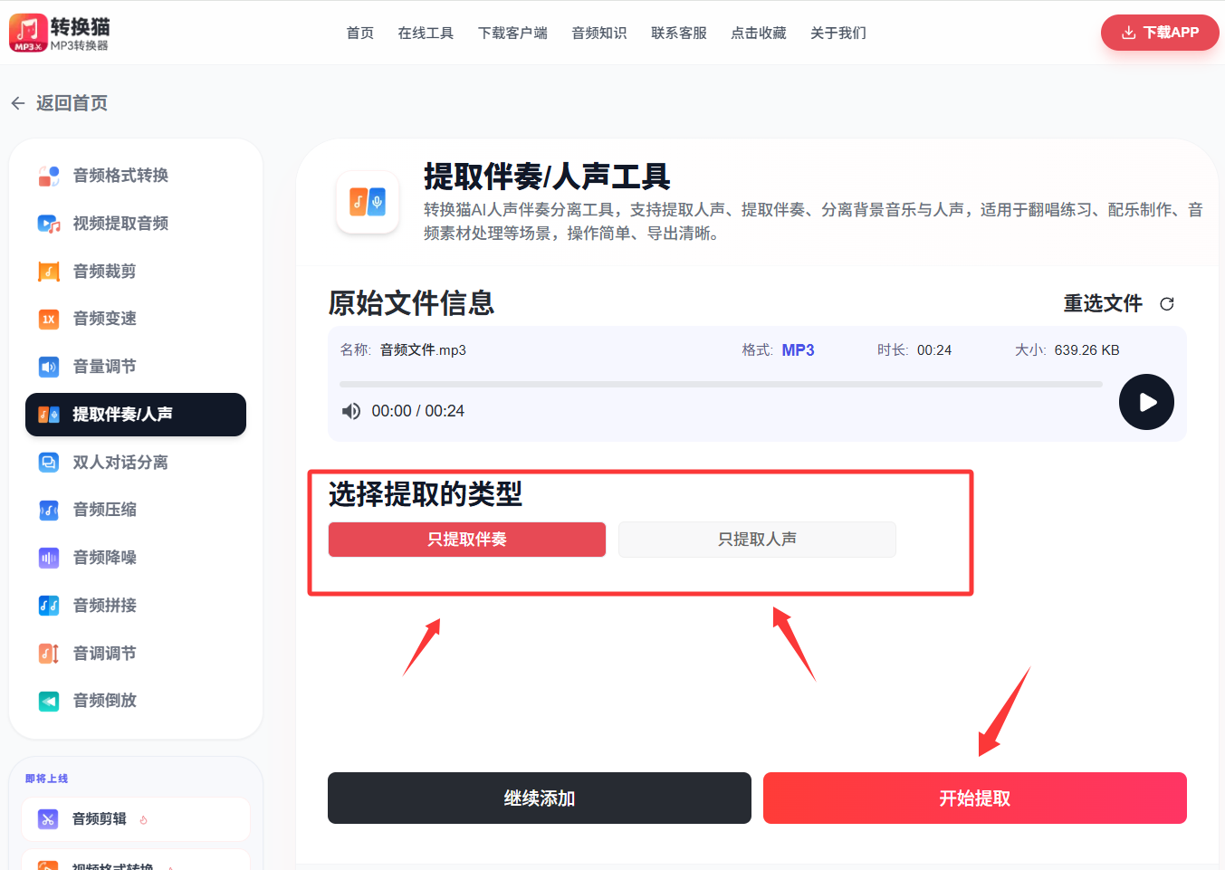Click the 音频格式转换 sidebar icon
The height and width of the screenshot is (870, 1225).
[49, 176]
